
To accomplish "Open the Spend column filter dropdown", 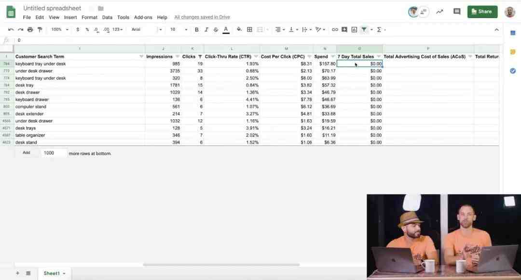I will 333,57.
